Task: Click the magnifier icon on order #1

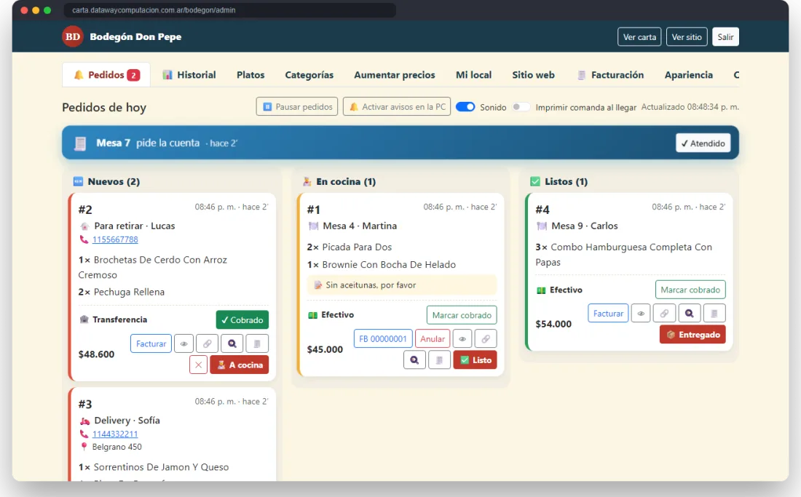Action: coord(414,359)
